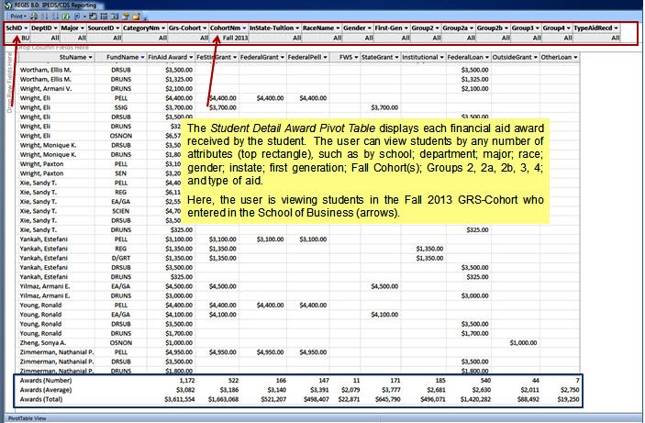645x423 pixels.
Task: Click the Institutional column header
Action: point(423,57)
